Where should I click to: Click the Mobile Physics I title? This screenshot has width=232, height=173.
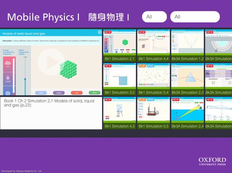click(x=43, y=17)
